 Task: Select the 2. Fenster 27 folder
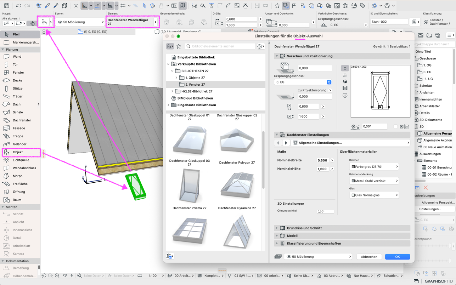216,85
